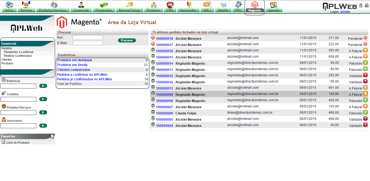The height and width of the screenshot is (181, 370).
Task: Click the Faturado checkmark icon for order 100000006
Action: pos(365,112)
